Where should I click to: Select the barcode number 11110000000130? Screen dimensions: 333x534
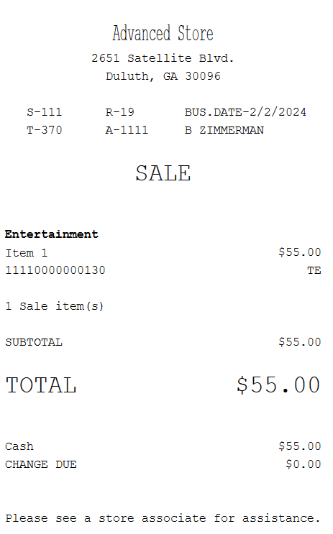click(55, 270)
